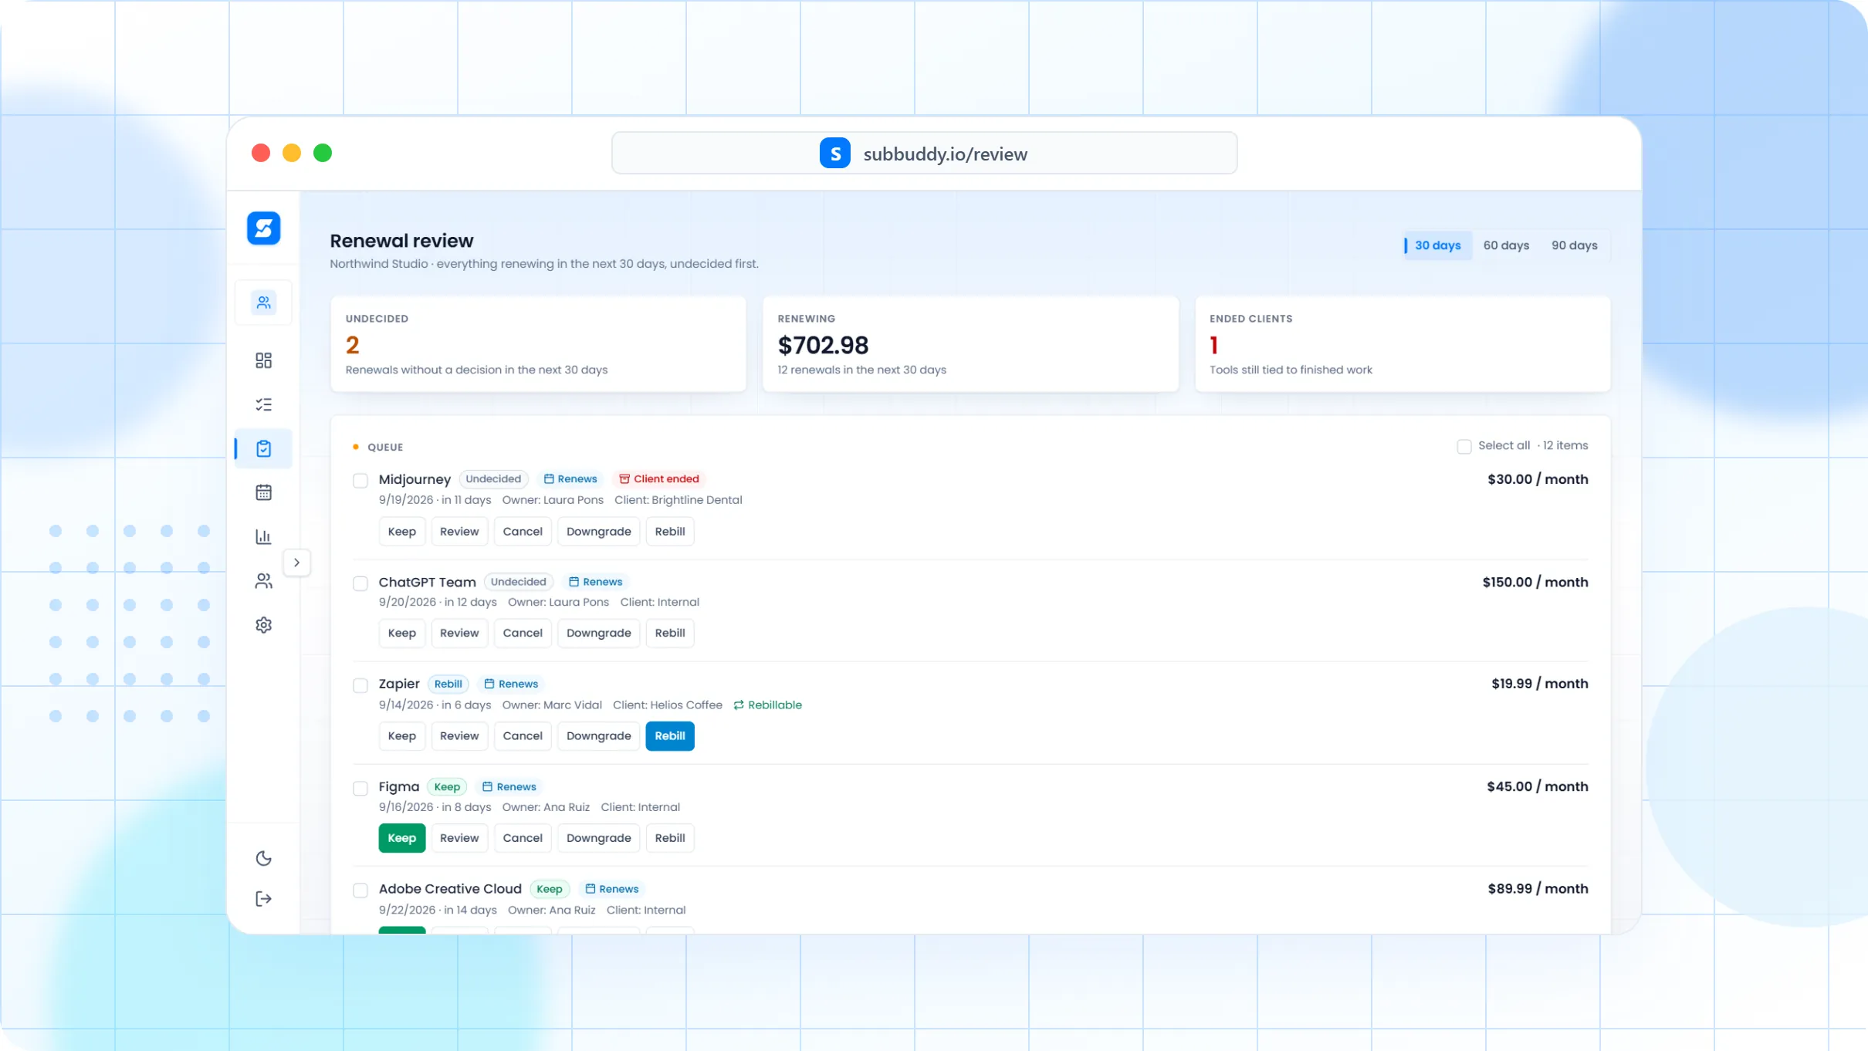Viewport: 1868px width, 1051px height.
Task: Click the subbuddy.io/review address bar
Action: click(924, 154)
